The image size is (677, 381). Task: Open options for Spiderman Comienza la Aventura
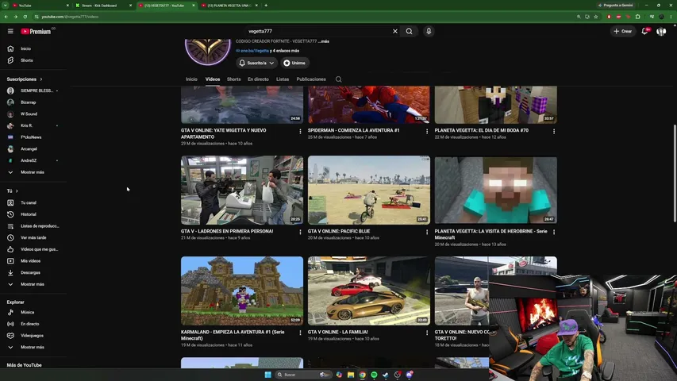(427, 131)
